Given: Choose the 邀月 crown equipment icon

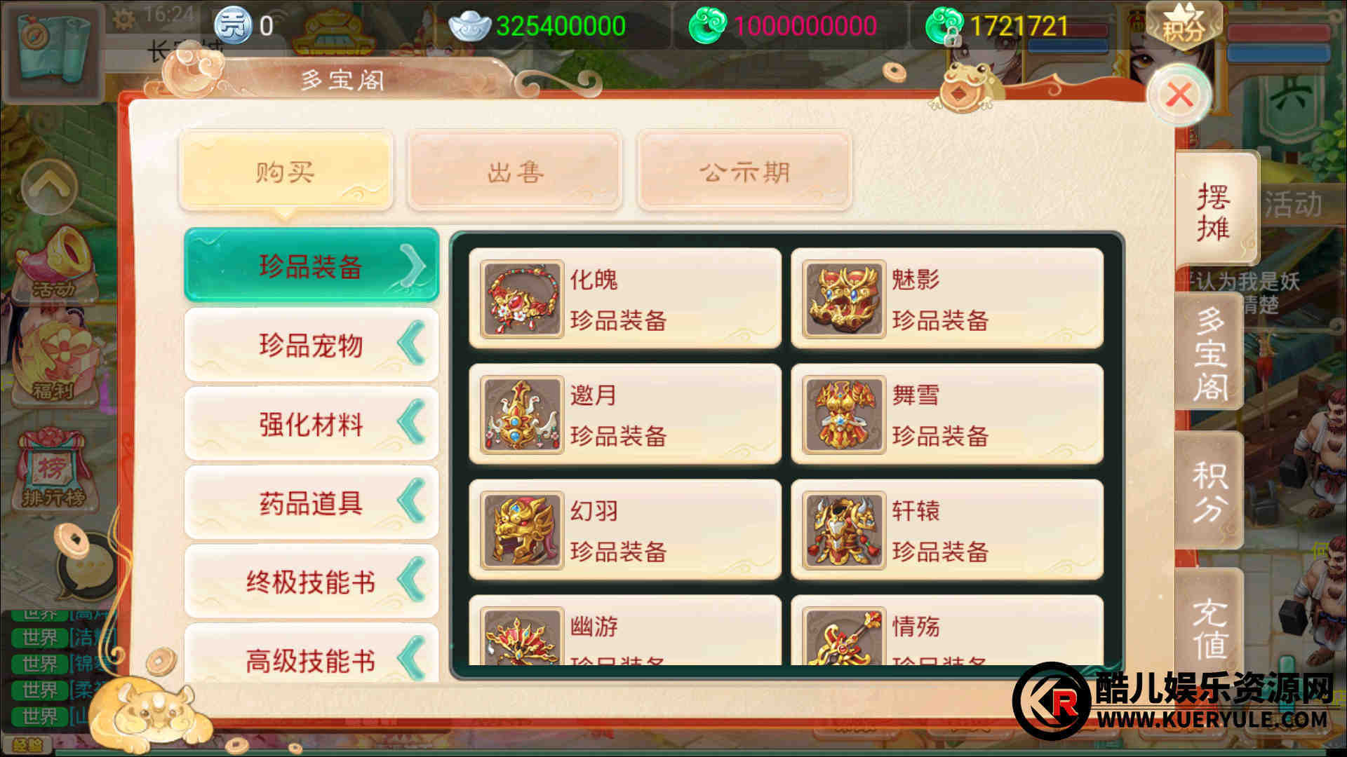Looking at the screenshot, I should (x=522, y=415).
